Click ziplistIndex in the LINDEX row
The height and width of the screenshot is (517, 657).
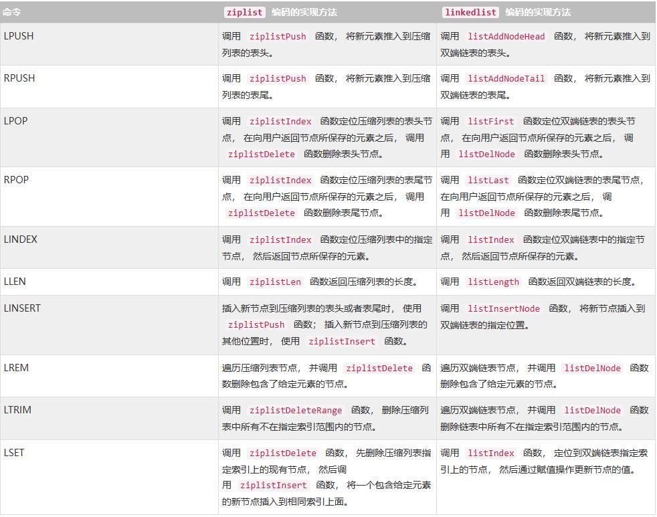pos(280,239)
